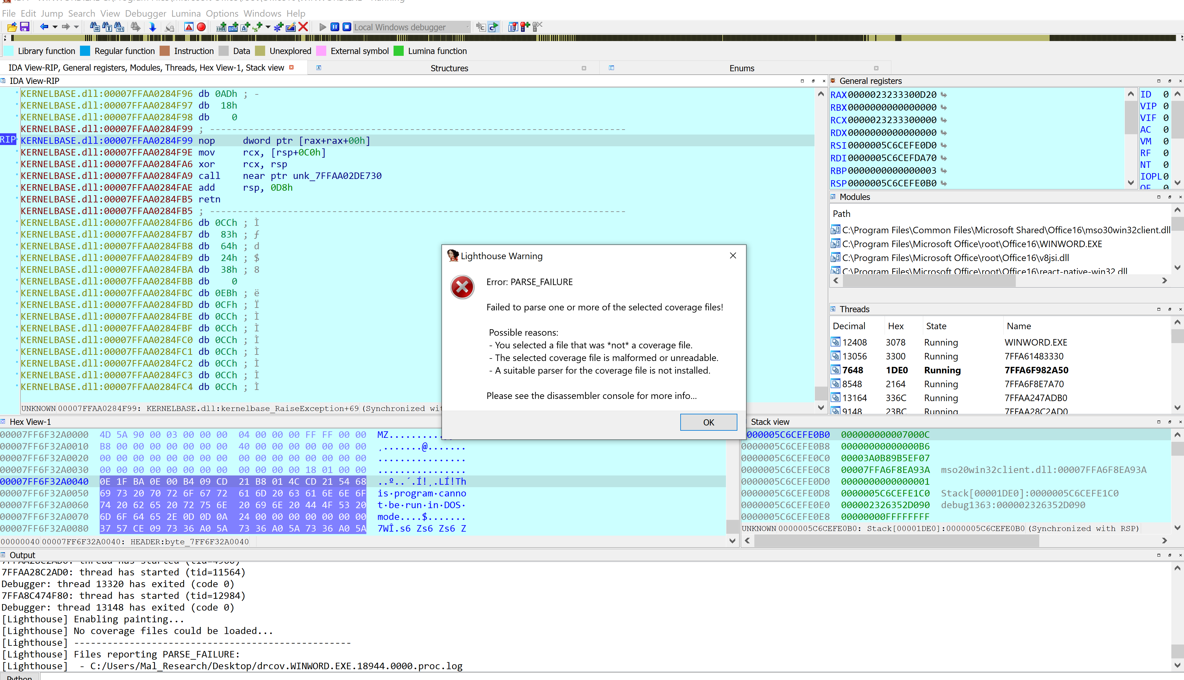The width and height of the screenshot is (1184, 680).
Task: Click the breakpoint list toolbar icon
Action: 513,27
